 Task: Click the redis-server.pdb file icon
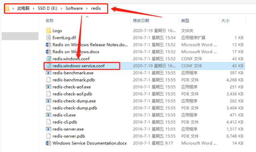pyautogui.click(x=48, y=136)
